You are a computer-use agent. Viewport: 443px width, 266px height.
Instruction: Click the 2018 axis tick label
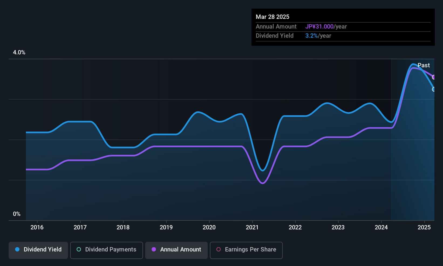click(123, 227)
